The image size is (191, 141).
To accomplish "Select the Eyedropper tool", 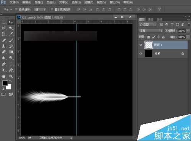I will pyautogui.click(x=11, y=34).
